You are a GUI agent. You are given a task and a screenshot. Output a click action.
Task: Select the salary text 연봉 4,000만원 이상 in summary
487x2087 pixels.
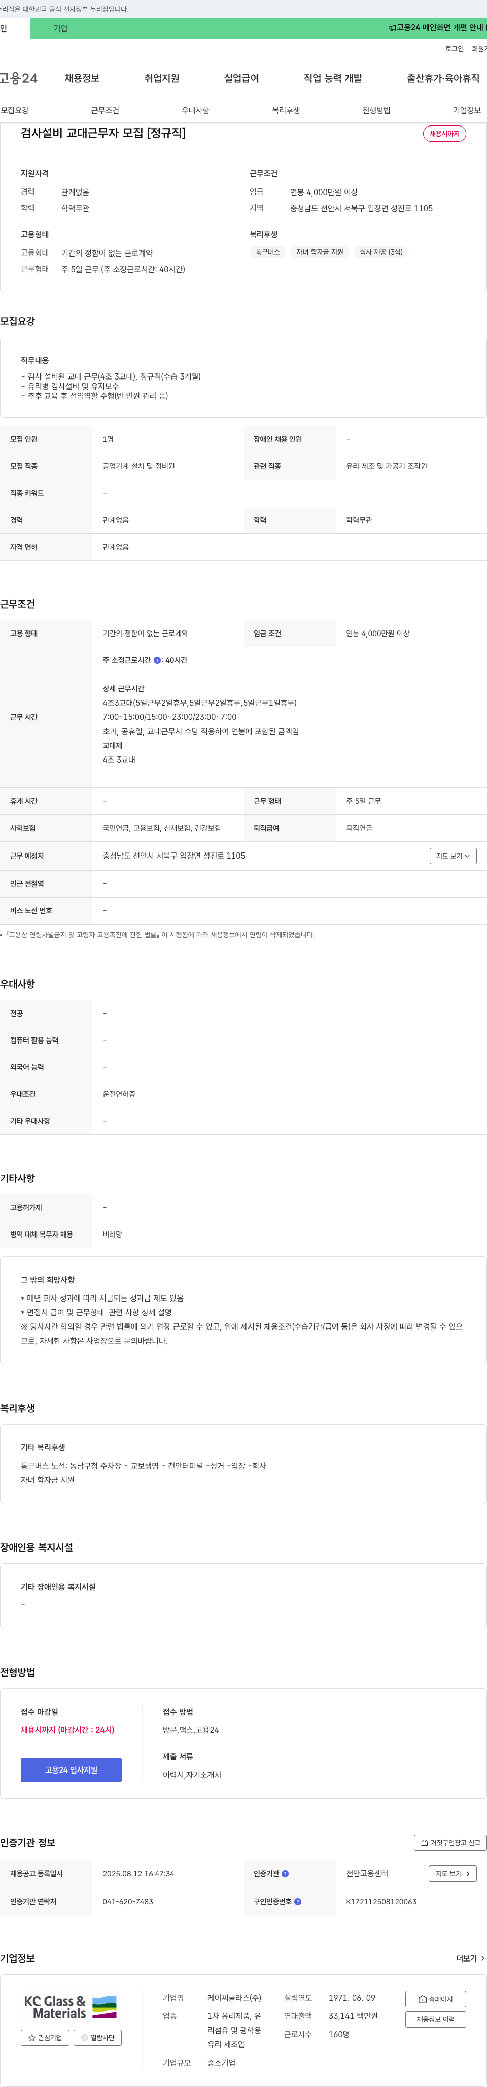tap(324, 192)
